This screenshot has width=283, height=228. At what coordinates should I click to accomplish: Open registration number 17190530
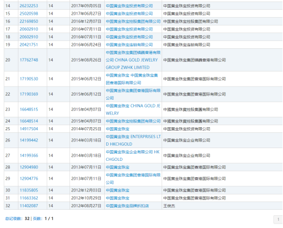coord(29,79)
